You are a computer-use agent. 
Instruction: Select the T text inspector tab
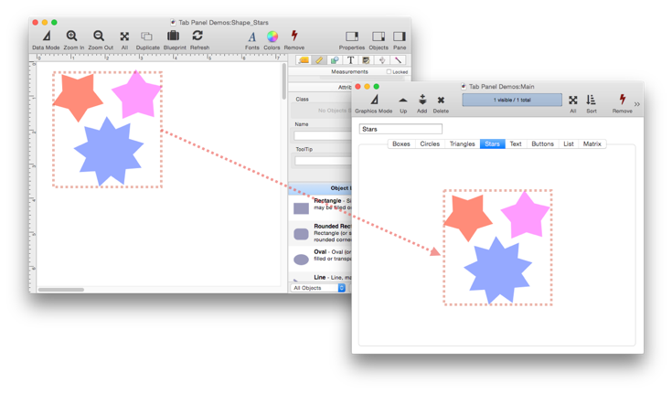pos(350,60)
